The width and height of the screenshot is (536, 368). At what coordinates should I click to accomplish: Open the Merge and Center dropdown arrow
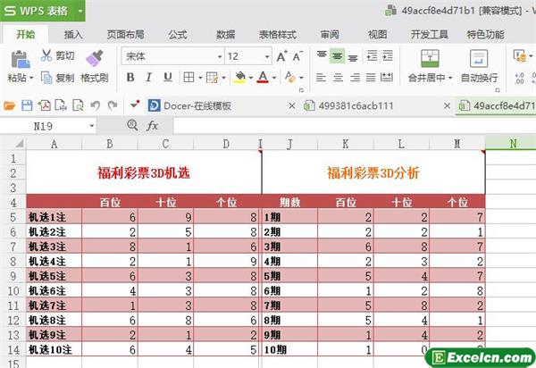coord(450,79)
